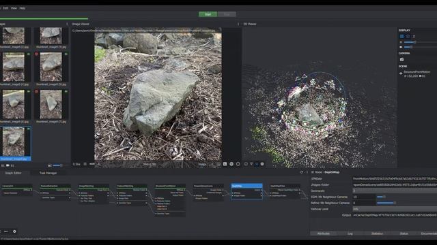The height and width of the screenshot is (245, 437).
Task: Adjust the point size slider in Display
Action: pyautogui.click(x=421, y=42)
